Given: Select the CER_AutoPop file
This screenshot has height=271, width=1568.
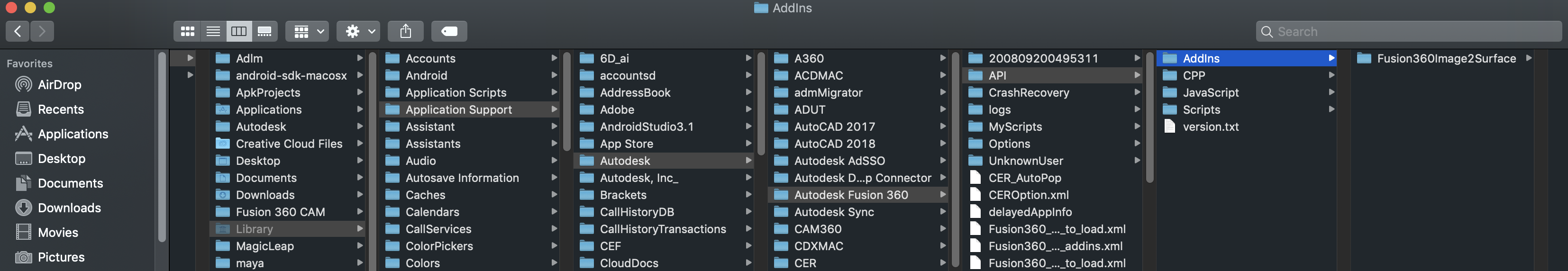Looking at the screenshot, I should click(x=1052, y=178).
